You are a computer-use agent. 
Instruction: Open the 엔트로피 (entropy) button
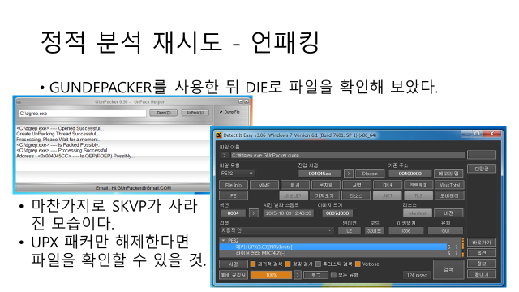[418, 185]
